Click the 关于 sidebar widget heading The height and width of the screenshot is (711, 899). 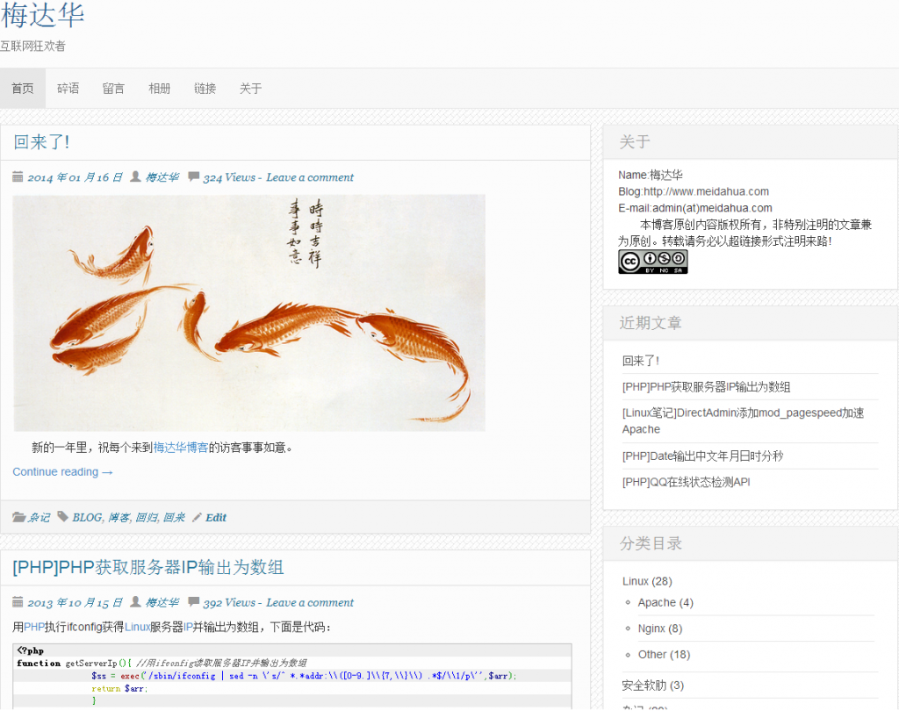[x=634, y=141]
